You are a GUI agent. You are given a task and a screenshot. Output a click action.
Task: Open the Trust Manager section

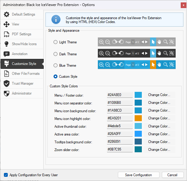click(22, 83)
